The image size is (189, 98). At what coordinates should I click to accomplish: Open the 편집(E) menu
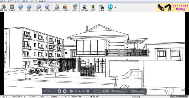10,1
